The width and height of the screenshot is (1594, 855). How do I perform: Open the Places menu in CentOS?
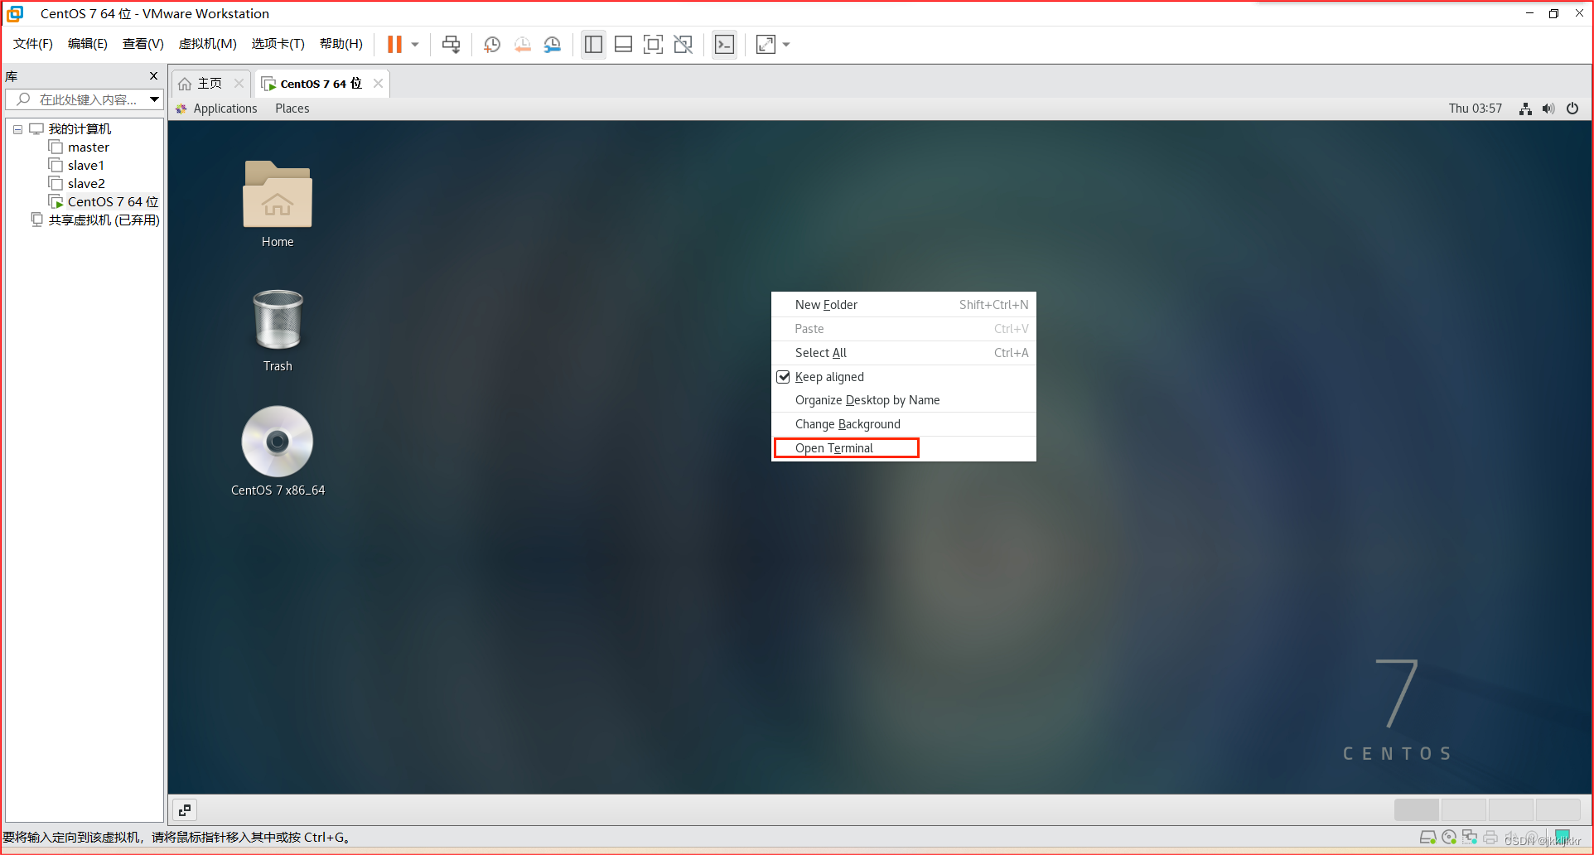point(292,109)
